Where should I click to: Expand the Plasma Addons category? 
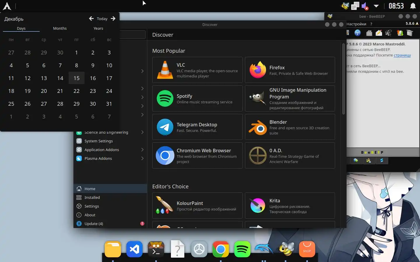[142, 158]
